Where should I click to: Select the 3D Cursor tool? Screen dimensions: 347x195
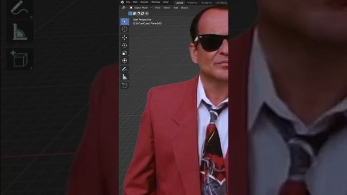(125, 29)
